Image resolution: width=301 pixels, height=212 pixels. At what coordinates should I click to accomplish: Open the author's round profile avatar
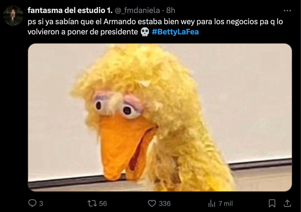13,16
